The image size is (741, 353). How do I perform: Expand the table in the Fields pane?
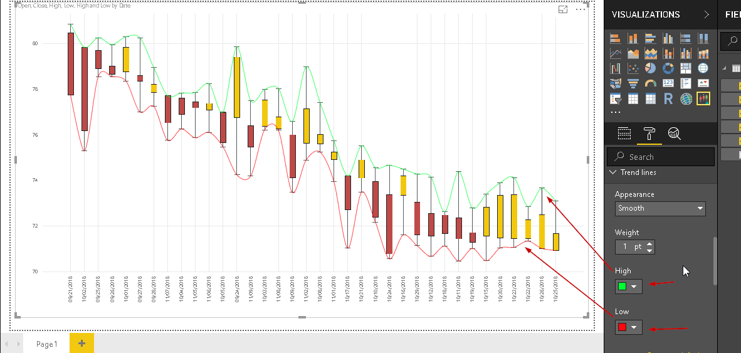(723, 68)
